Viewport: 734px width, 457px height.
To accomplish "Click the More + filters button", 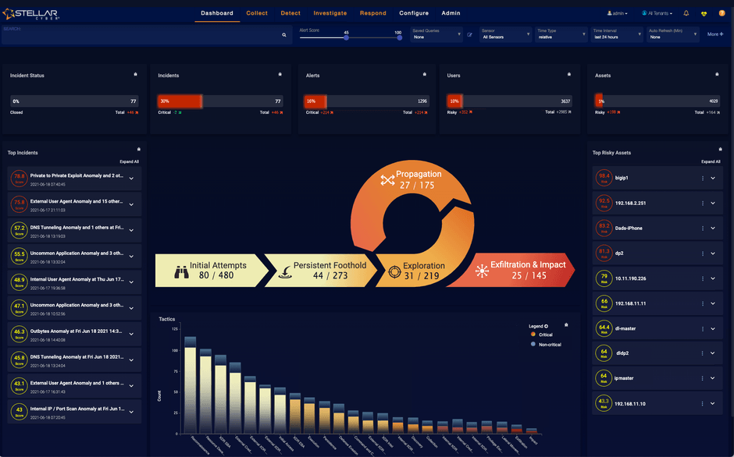I will [714, 34].
